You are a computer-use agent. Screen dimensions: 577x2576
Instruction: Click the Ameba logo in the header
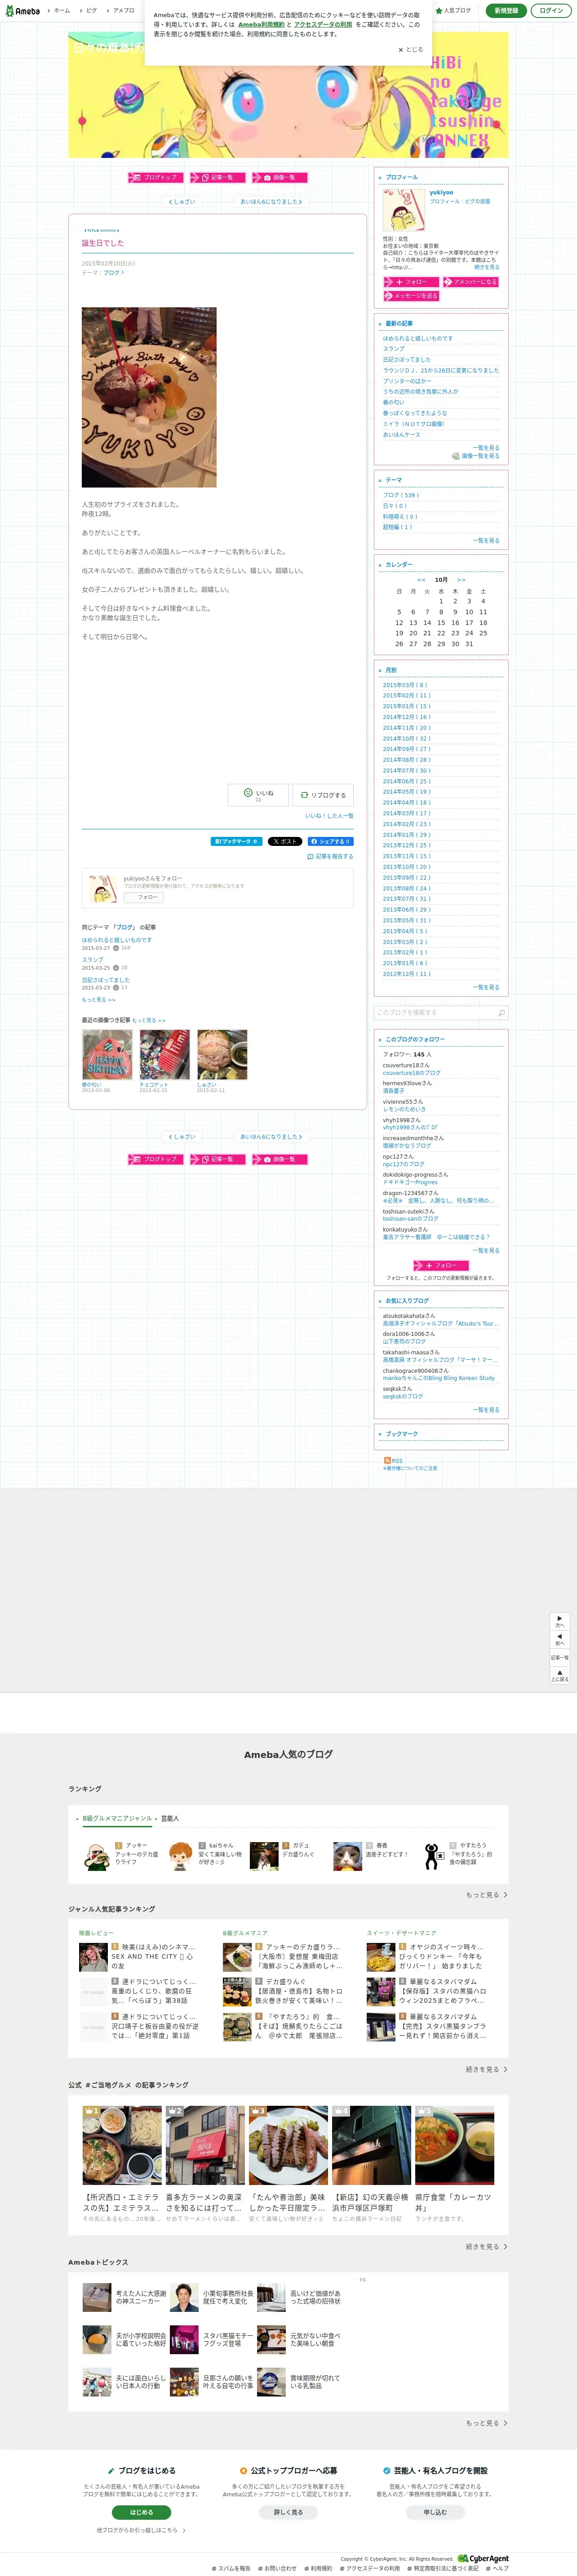22,11
